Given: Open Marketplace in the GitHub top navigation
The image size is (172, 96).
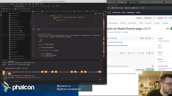Looking at the screenshot, I should click(131, 13).
